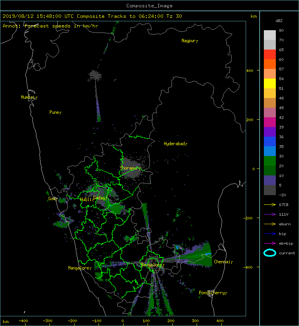Select the Mumbai city label
The height and width of the screenshot is (326, 299).
(29, 97)
